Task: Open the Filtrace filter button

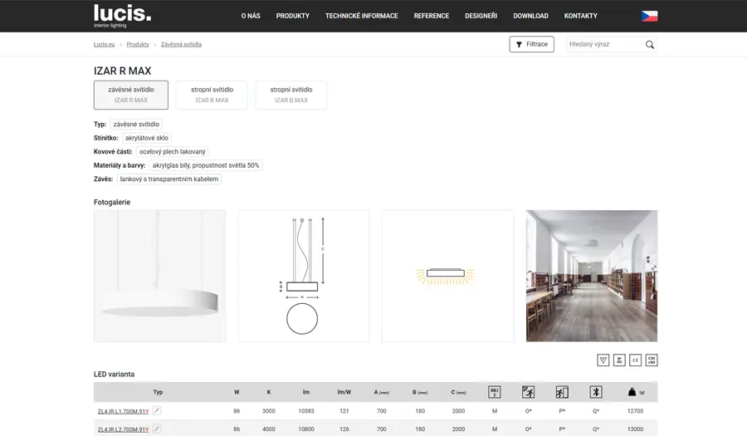Action: [531, 44]
